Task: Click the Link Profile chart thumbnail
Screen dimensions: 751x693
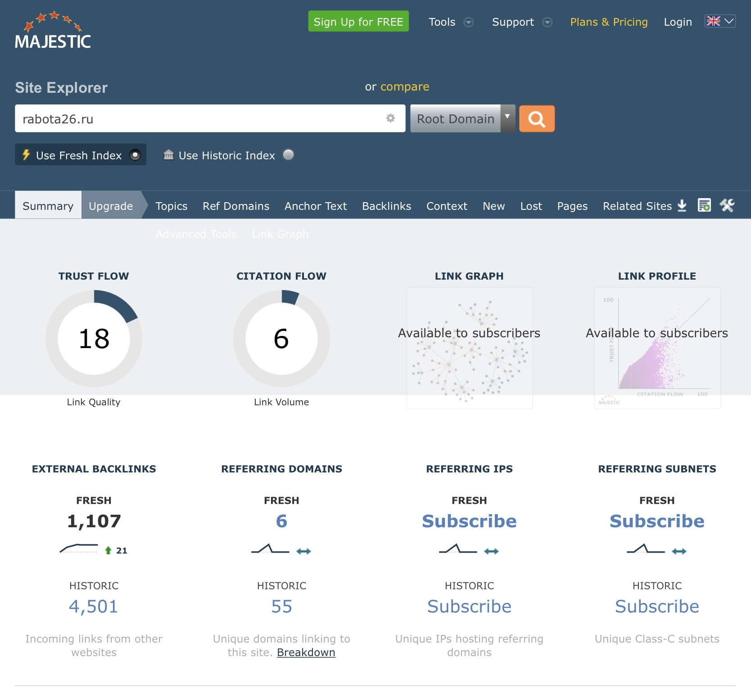Action: tap(657, 348)
